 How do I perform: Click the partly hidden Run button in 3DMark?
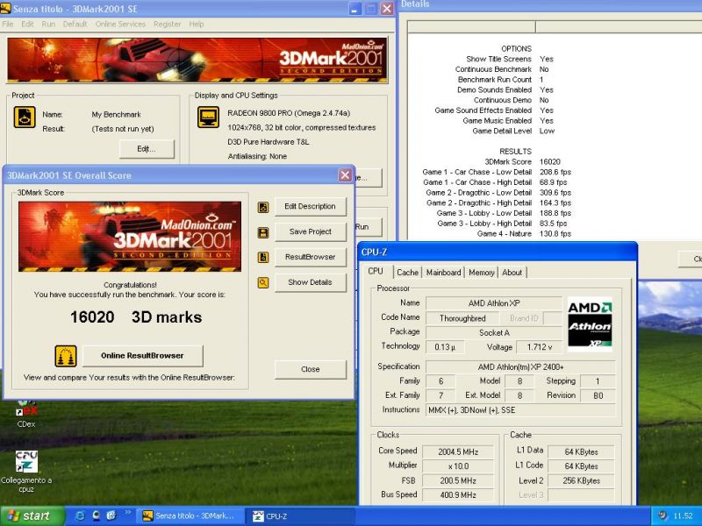point(369,227)
